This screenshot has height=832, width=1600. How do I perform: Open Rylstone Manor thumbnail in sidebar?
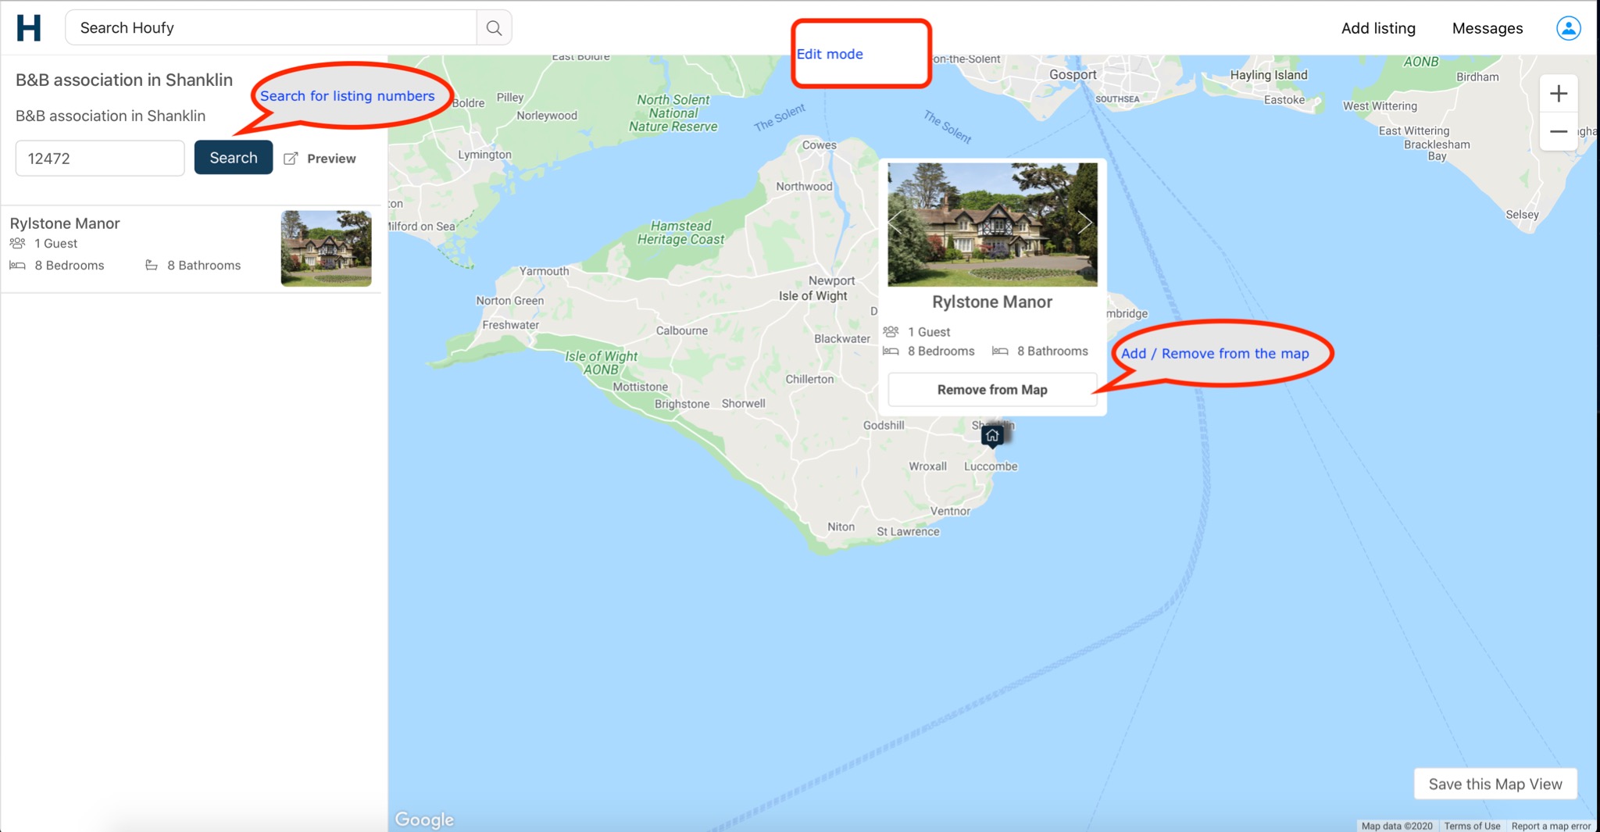(326, 248)
